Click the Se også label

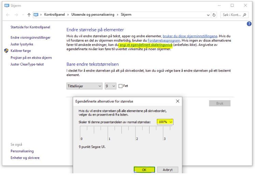click(16, 145)
